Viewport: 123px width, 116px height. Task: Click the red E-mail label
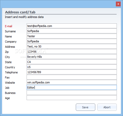(x=8, y=26)
